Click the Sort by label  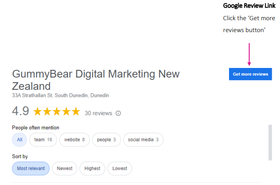pos(20,157)
